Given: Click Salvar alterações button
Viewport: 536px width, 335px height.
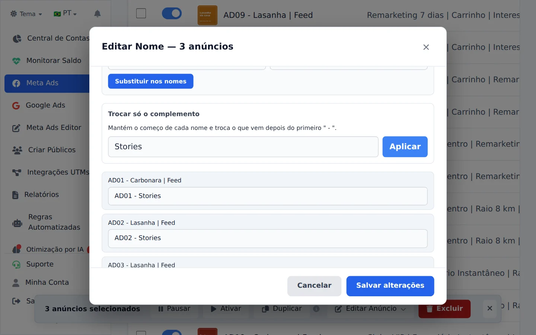Looking at the screenshot, I should (390, 286).
